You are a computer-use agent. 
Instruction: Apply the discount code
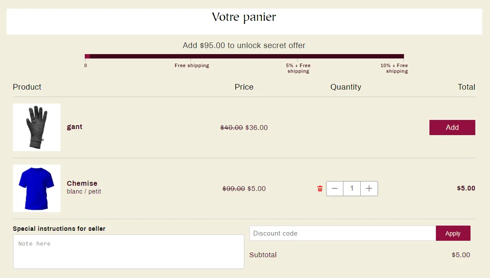click(x=453, y=233)
